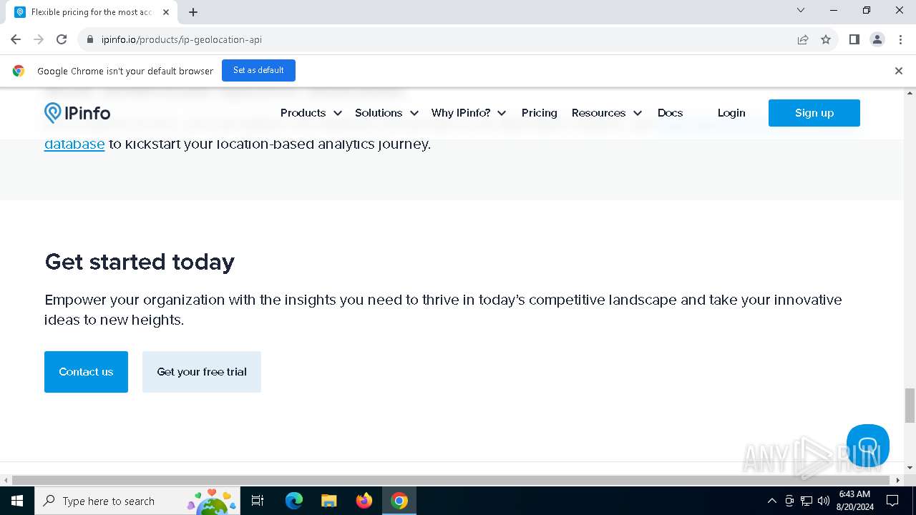Expand the Products menu
The width and height of the screenshot is (916, 515).
pyautogui.click(x=311, y=113)
